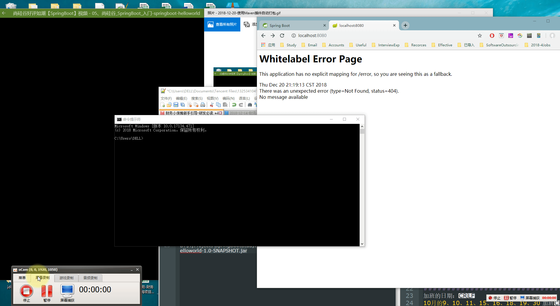Viewport: 560px width, 306px height.
Task: Click the McAfee shield extension icon
Action: click(501, 36)
